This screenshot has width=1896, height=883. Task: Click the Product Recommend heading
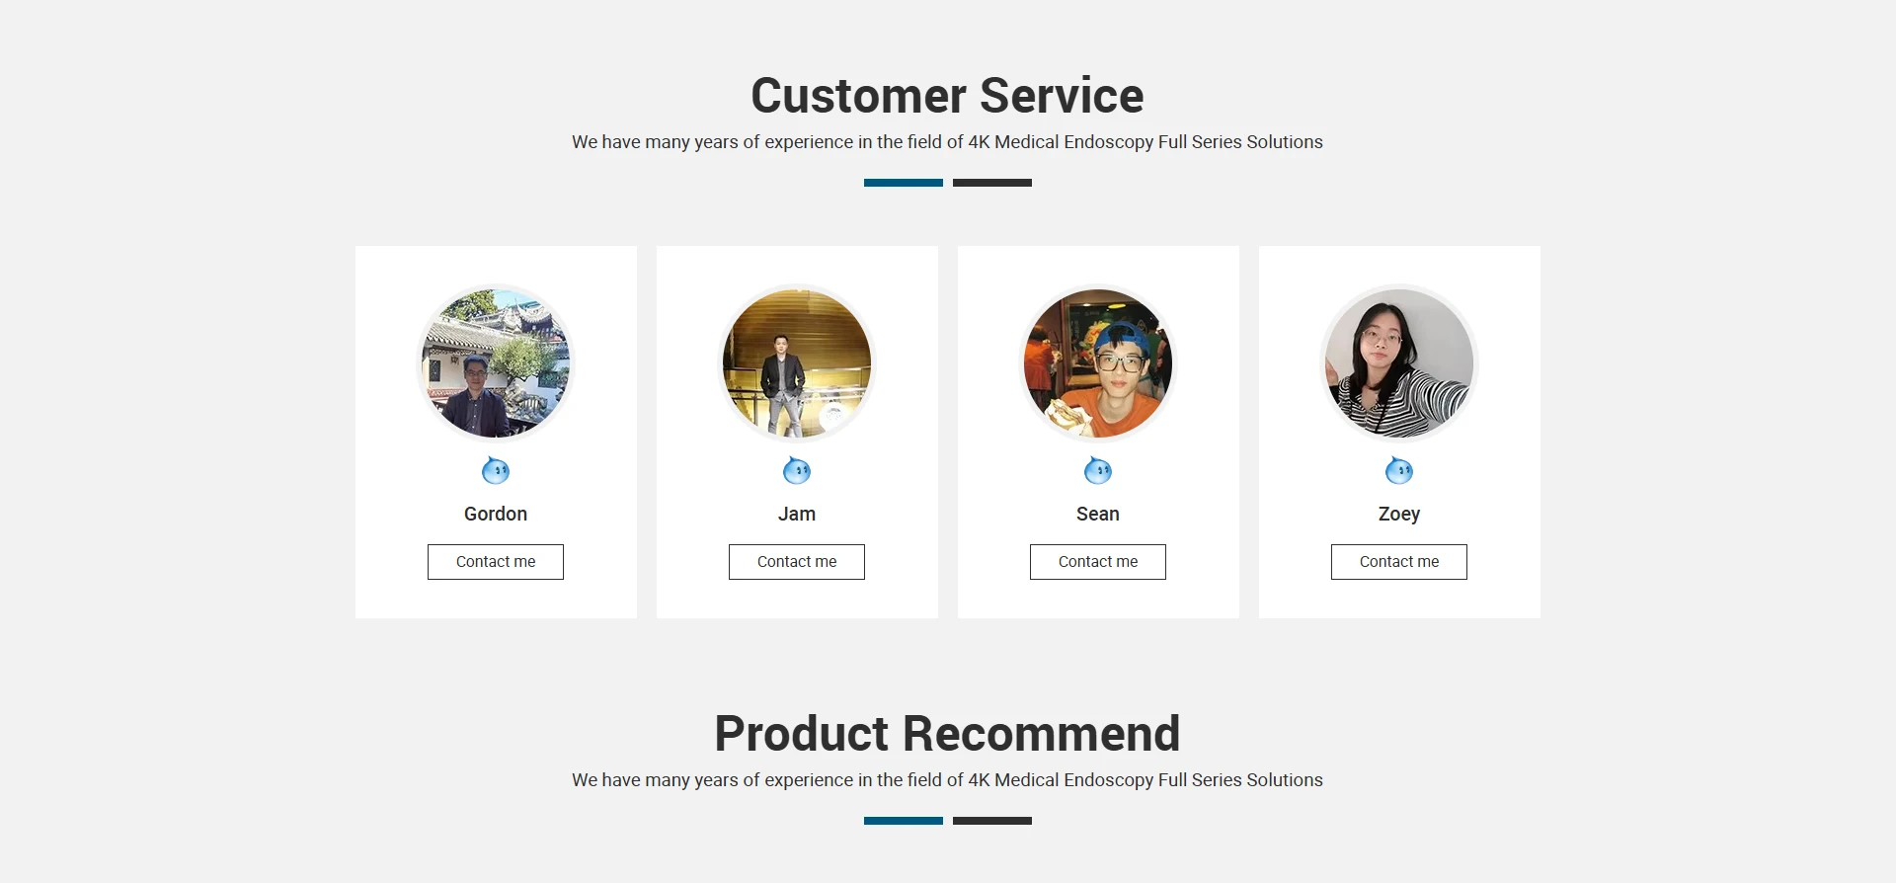[x=947, y=734]
